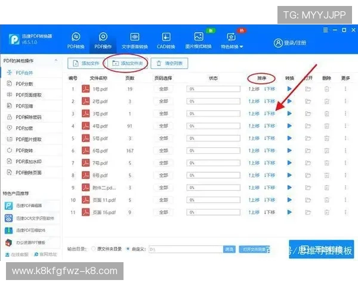
Task: Click the custom output path field
Action: (x=184, y=249)
